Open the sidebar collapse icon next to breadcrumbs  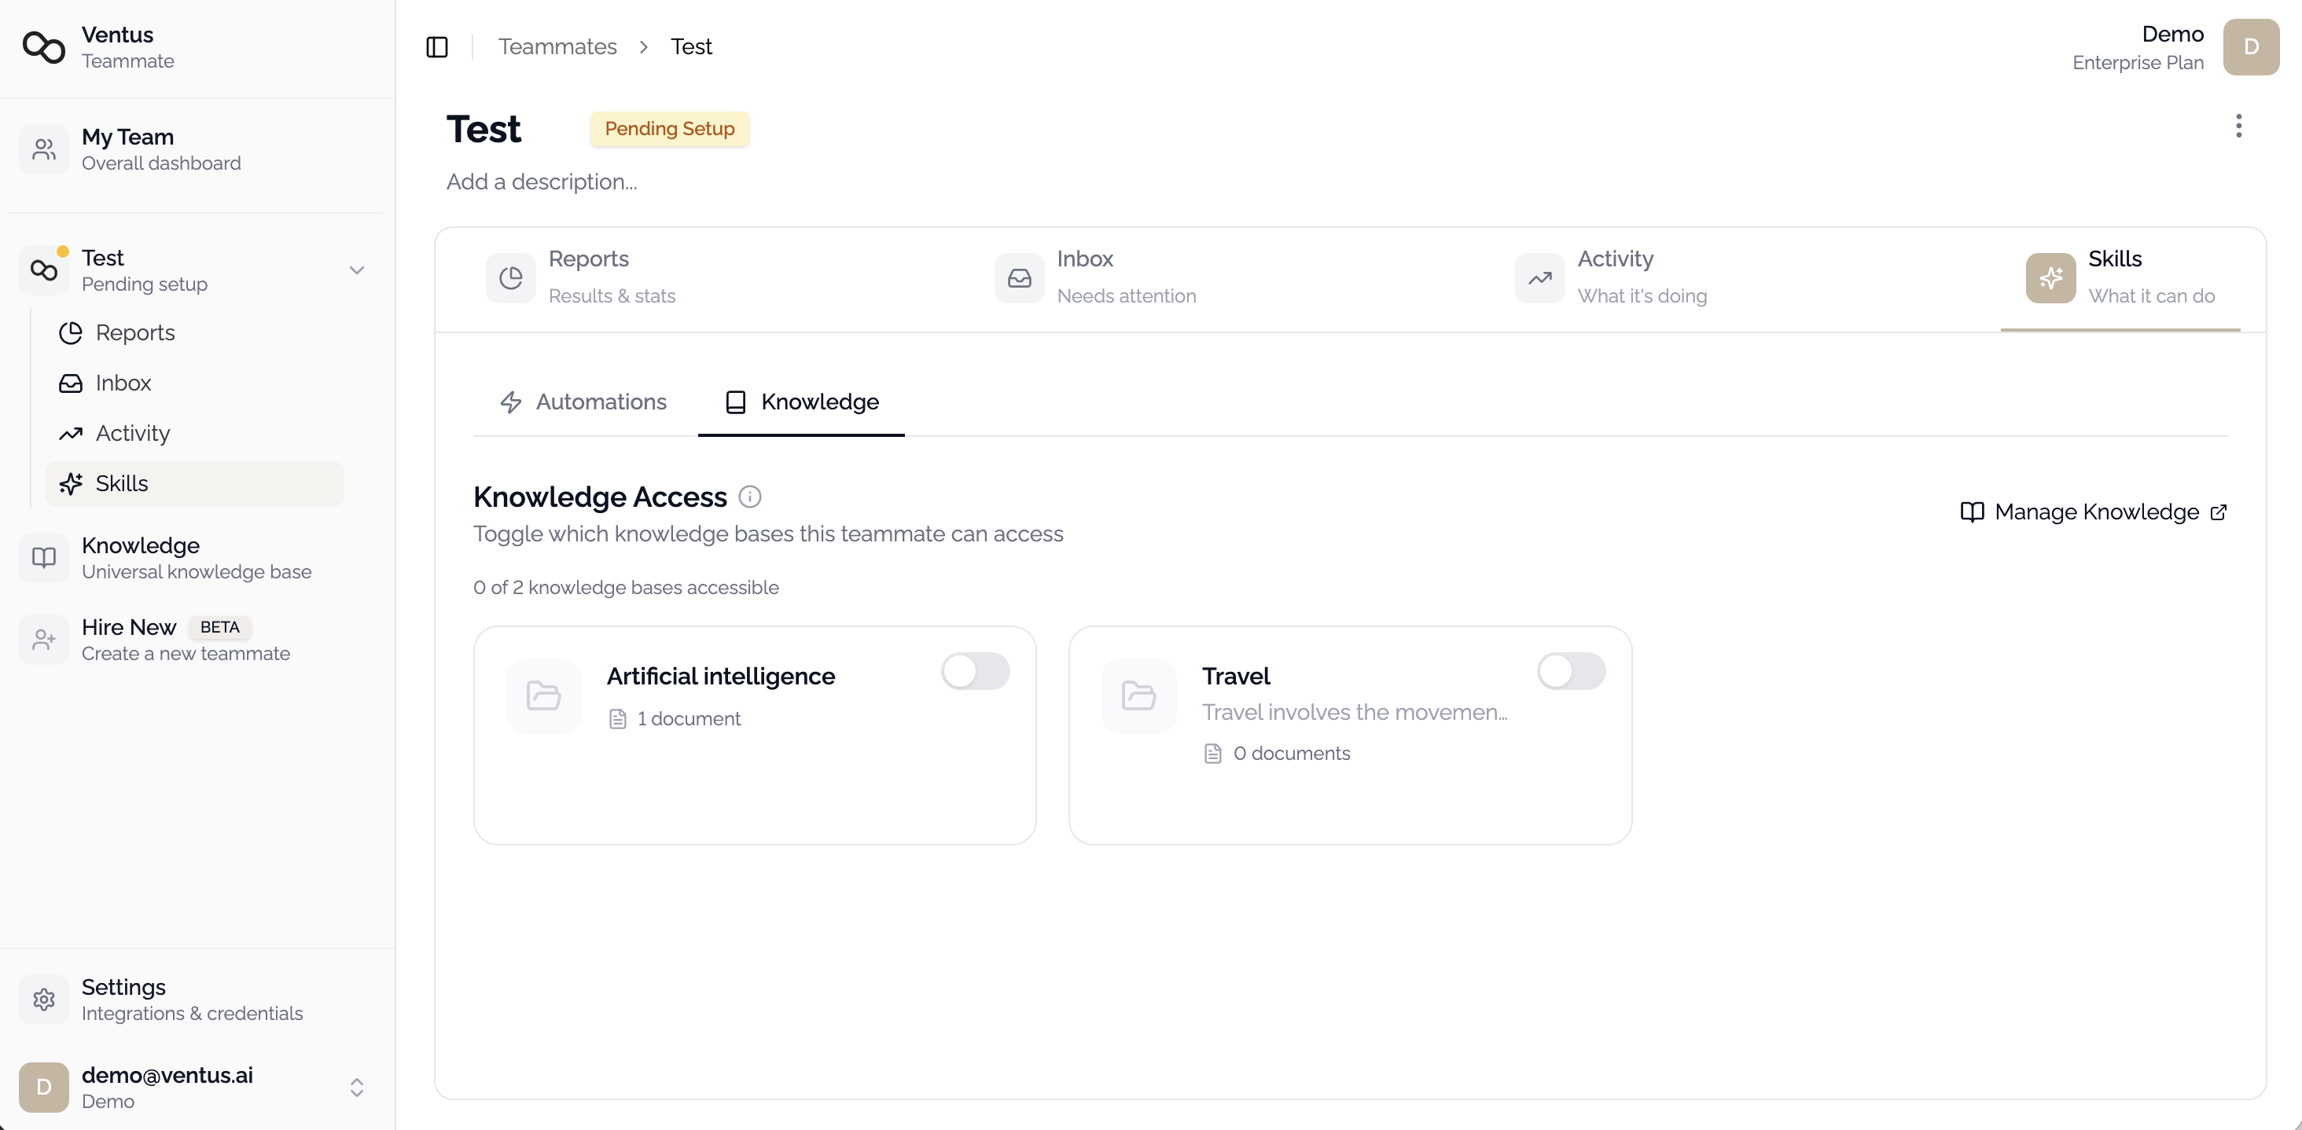(x=437, y=46)
